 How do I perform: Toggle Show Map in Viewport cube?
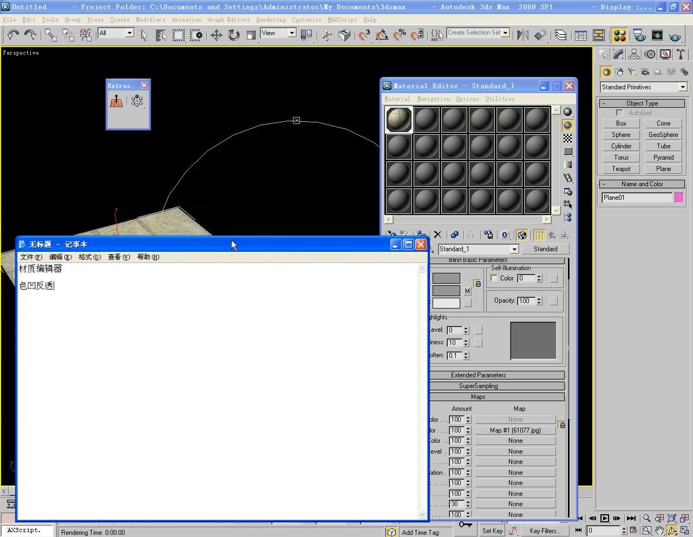click(x=522, y=235)
